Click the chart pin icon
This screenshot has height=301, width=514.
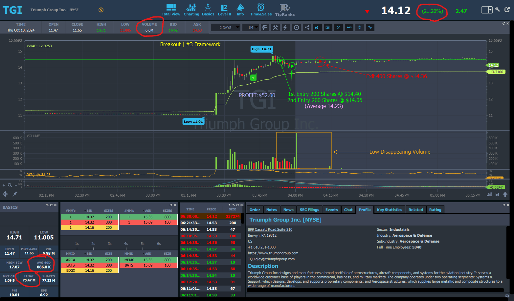coord(15,194)
